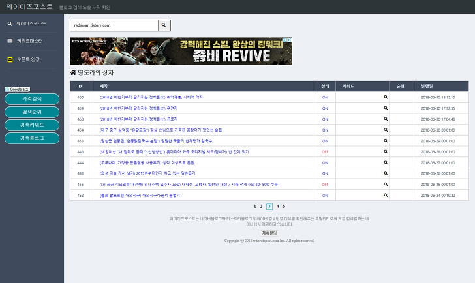Open the post titled for ID 459
The image size is (475, 283).
(139, 108)
